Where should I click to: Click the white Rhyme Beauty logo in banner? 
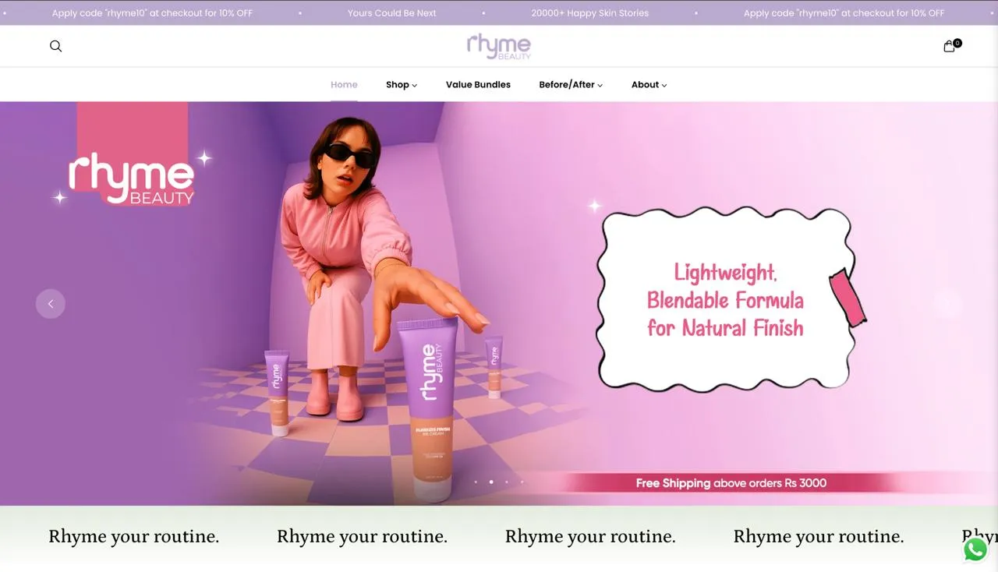(131, 179)
